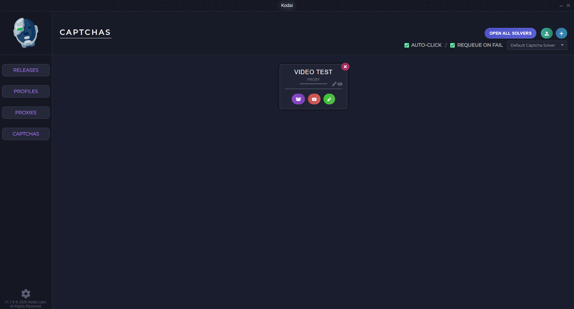The image size is (574, 309).
Task: Go to the RELEASES section
Action: 26,70
